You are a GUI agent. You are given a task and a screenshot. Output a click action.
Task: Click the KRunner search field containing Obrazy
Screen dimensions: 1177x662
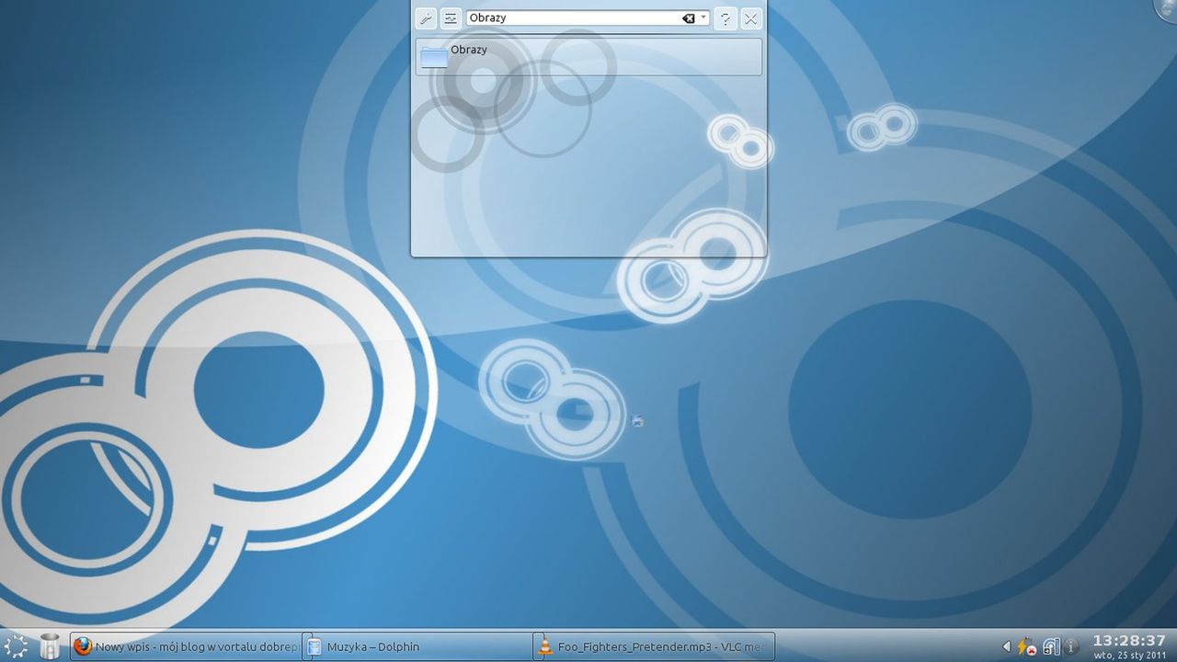[x=587, y=17]
